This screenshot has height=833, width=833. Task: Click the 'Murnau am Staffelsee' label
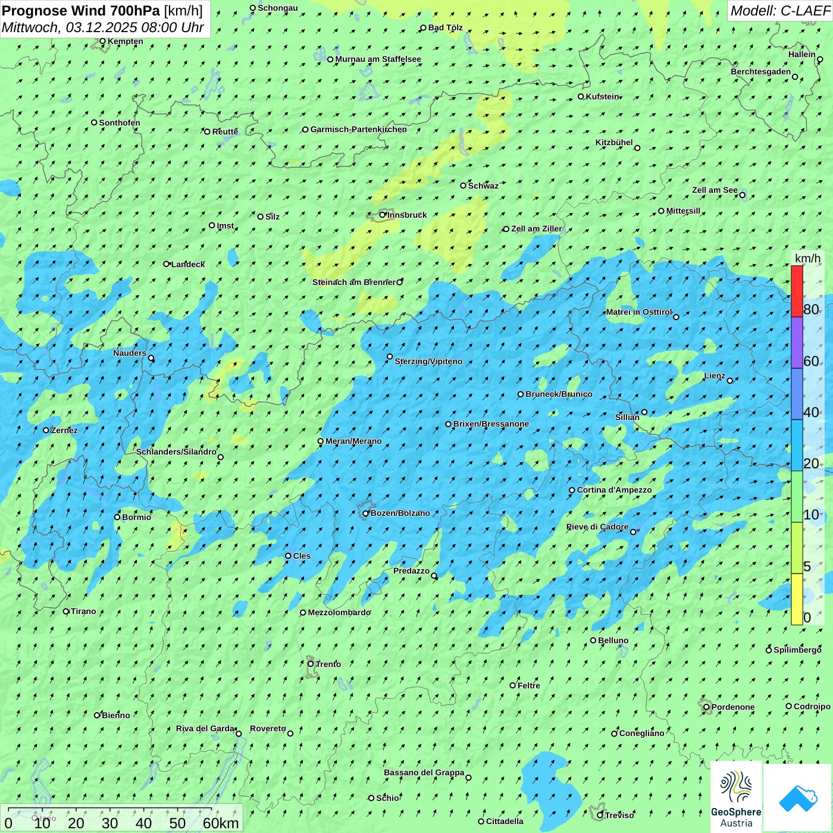click(x=378, y=59)
